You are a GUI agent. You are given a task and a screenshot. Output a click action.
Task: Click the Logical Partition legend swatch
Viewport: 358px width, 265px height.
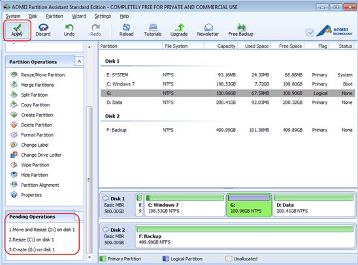pos(165,258)
